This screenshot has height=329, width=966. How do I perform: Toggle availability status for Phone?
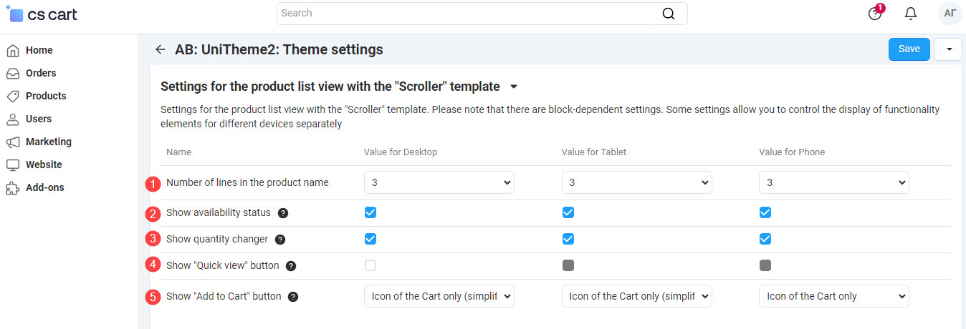[765, 212]
